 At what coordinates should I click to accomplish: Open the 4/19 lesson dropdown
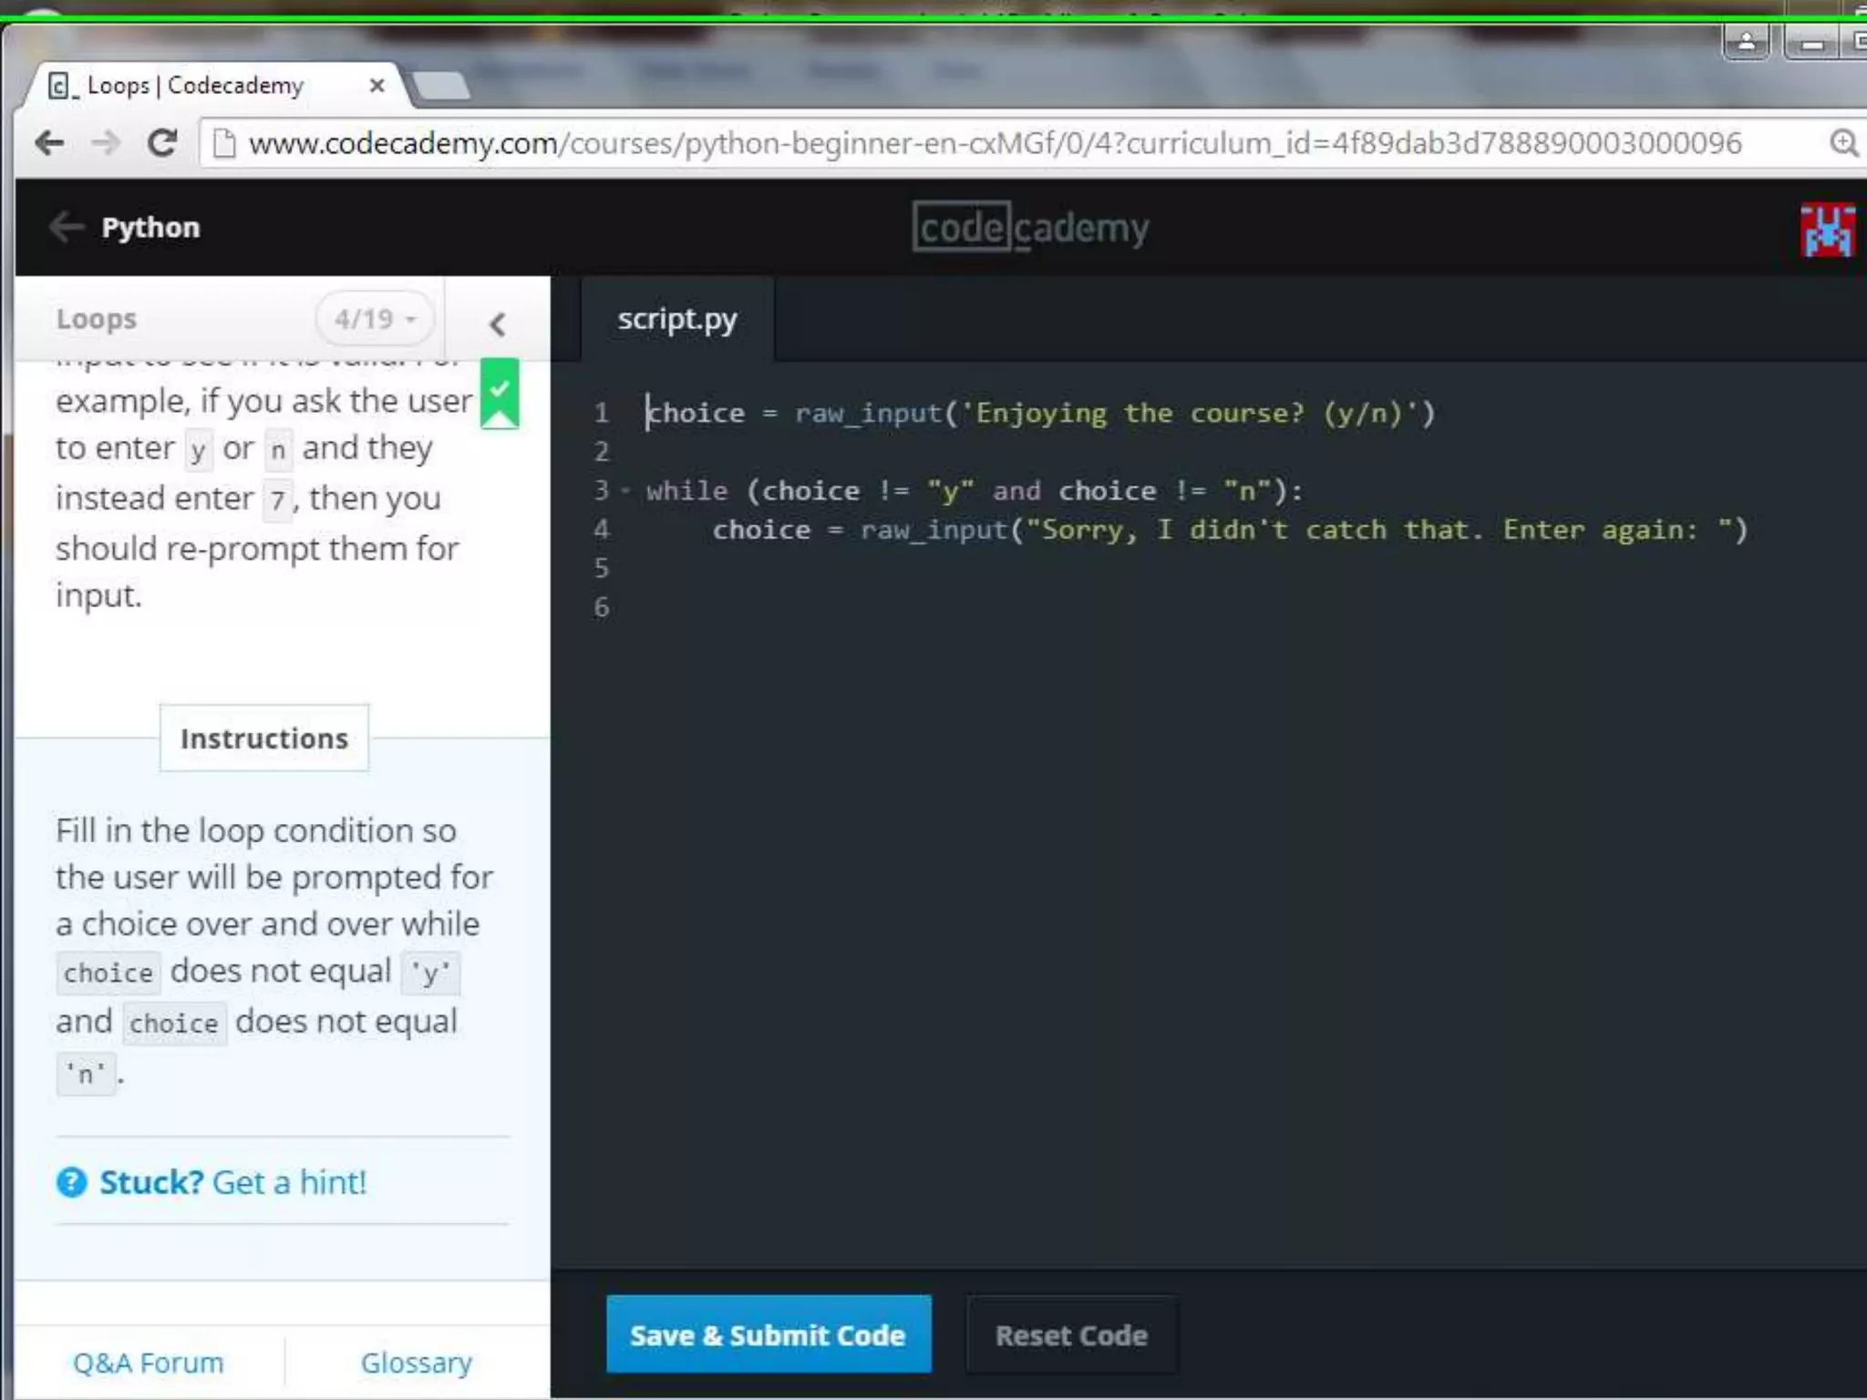(375, 319)
